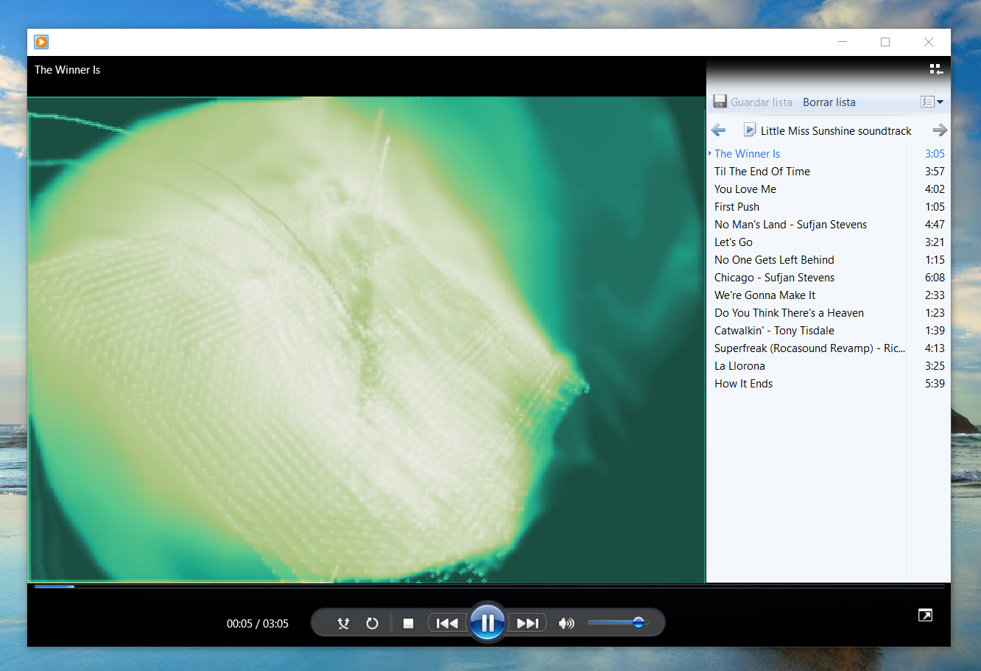This screenshot has height=671, width=981.
Task: Toggle shuffle mode on
Action: click(x=343, y=623)
